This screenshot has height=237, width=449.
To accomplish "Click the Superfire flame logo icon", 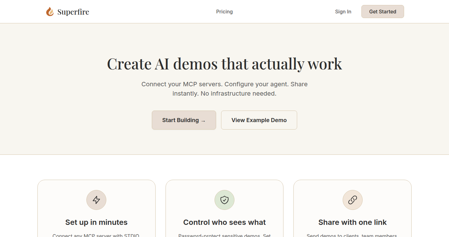I will point(50,12).
